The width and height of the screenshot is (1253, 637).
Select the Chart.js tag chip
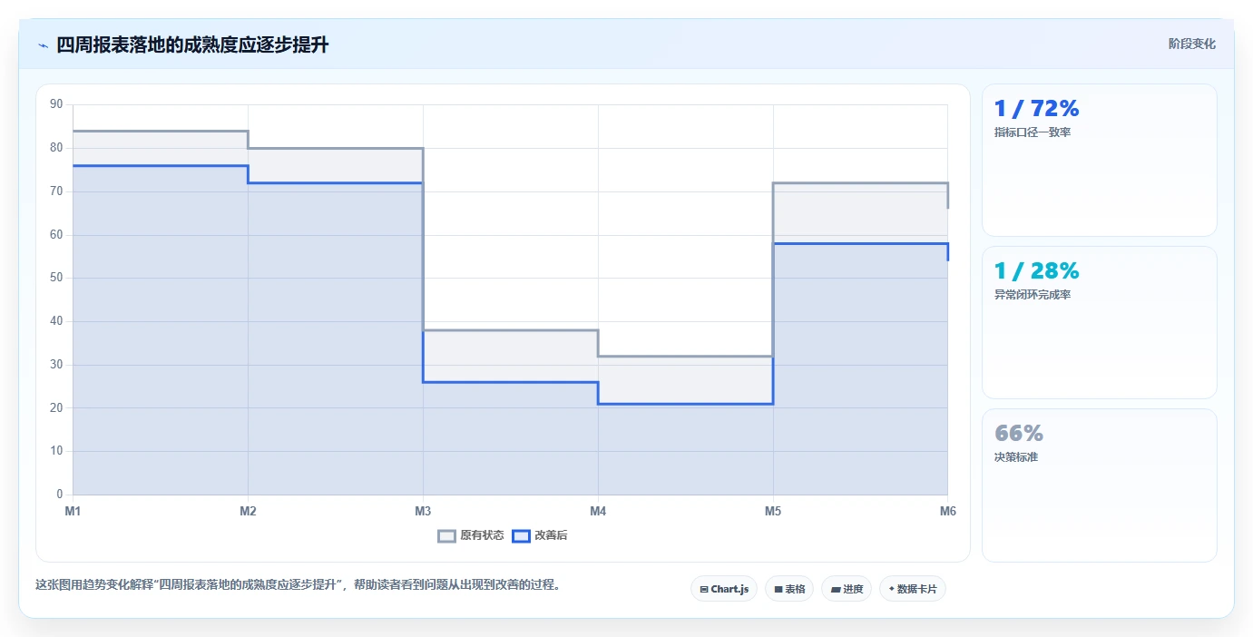click(724, 589)
